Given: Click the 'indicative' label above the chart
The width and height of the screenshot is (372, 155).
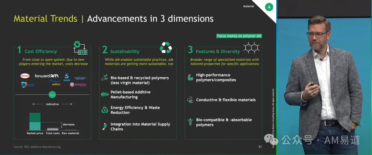Looking at the screenshot, I should [52, 104].
